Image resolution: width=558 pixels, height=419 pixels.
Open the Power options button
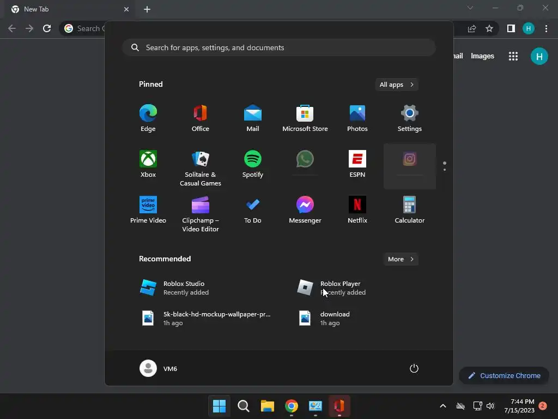pyautogui.click(x=414, y=368)
